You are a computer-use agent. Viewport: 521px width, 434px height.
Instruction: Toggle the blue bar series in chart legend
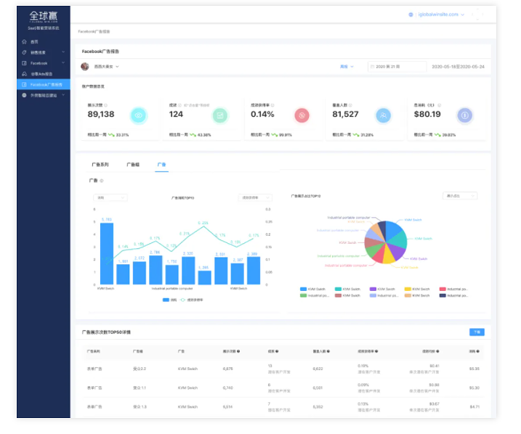tap(169, 300)
